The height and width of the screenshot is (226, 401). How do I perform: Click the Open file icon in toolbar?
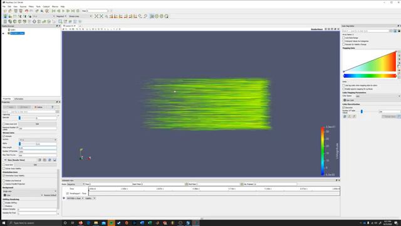tap(5, 11)
